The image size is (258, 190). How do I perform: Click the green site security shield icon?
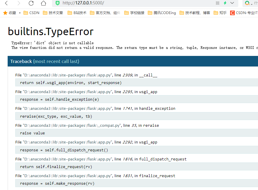[58, 3]
